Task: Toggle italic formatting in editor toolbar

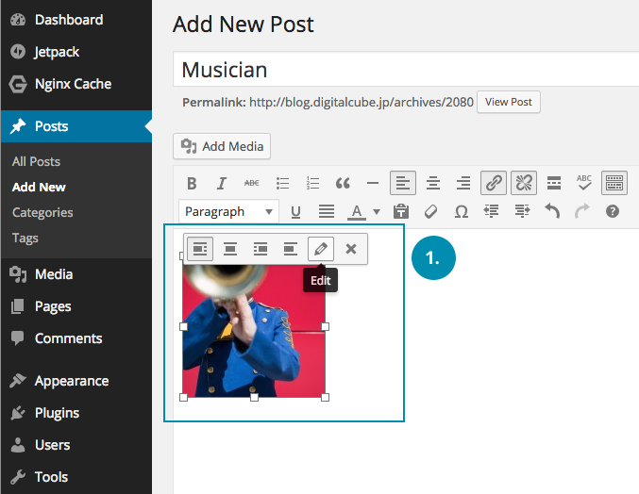Action: point(222,183)
